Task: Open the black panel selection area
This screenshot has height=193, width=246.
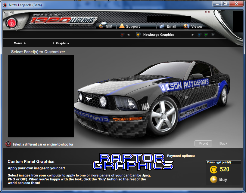Action: (41, 96)
